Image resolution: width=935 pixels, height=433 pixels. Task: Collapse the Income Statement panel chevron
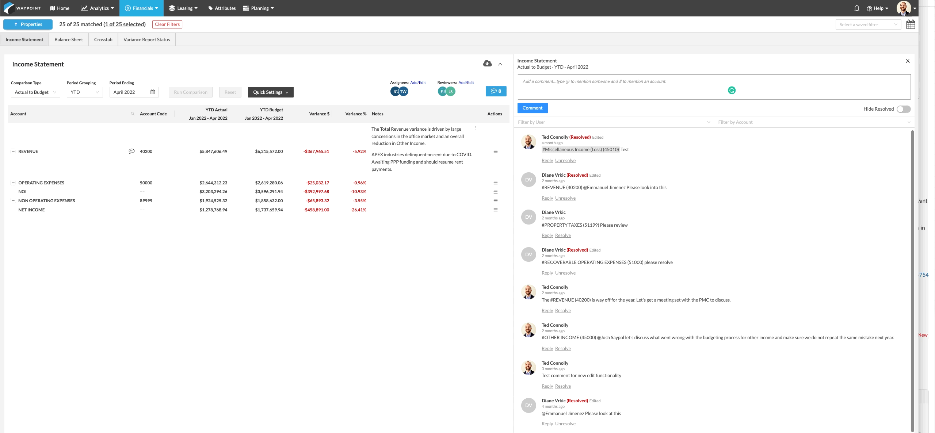pos(500,64)
